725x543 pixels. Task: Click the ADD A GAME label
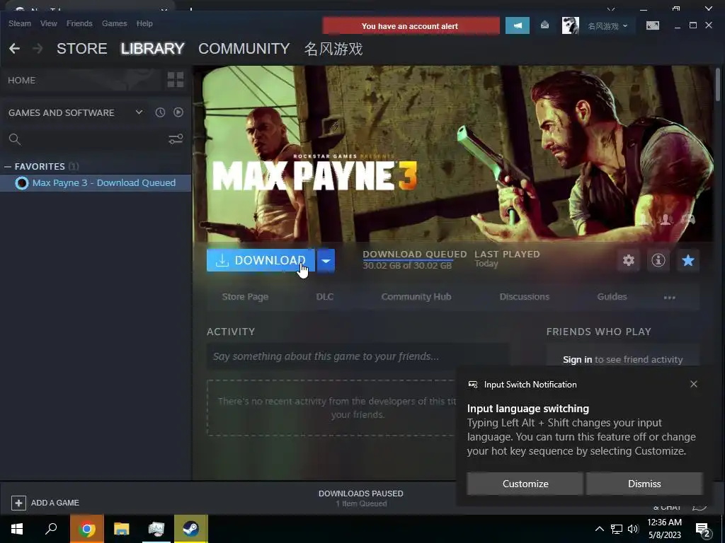55,503
